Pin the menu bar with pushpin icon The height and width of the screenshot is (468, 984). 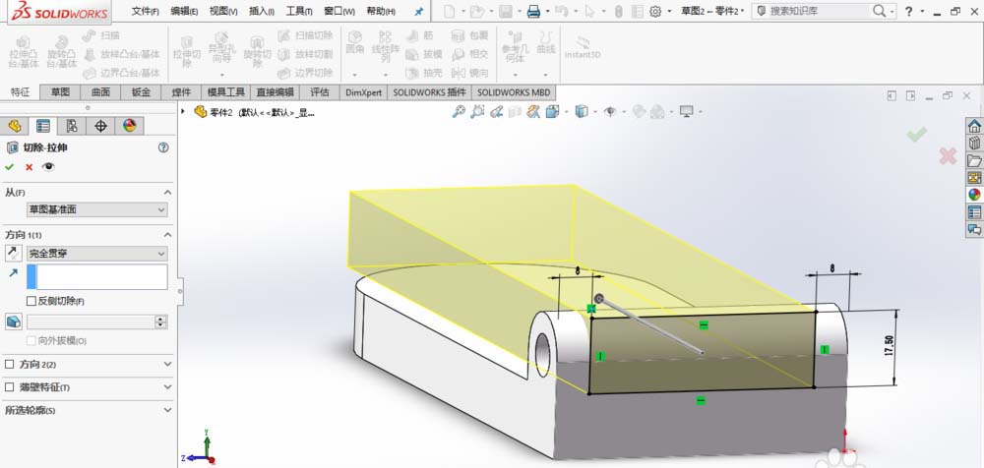pos(419,11)
